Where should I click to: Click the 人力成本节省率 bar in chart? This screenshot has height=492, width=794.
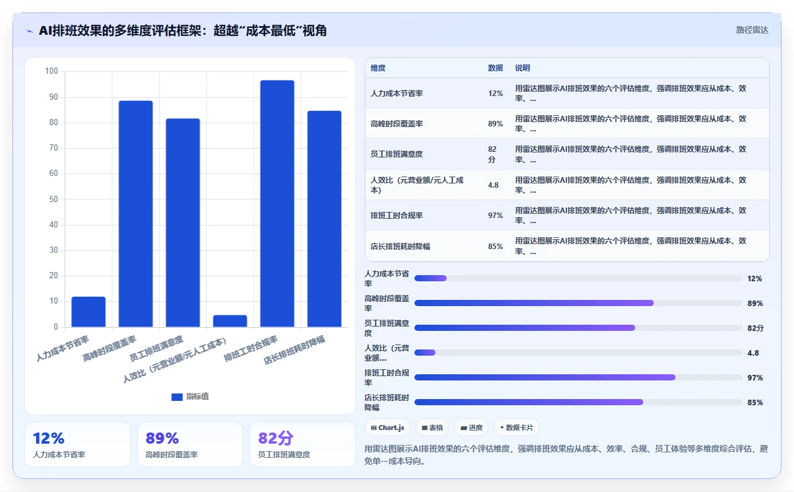(x=88, y=312)
